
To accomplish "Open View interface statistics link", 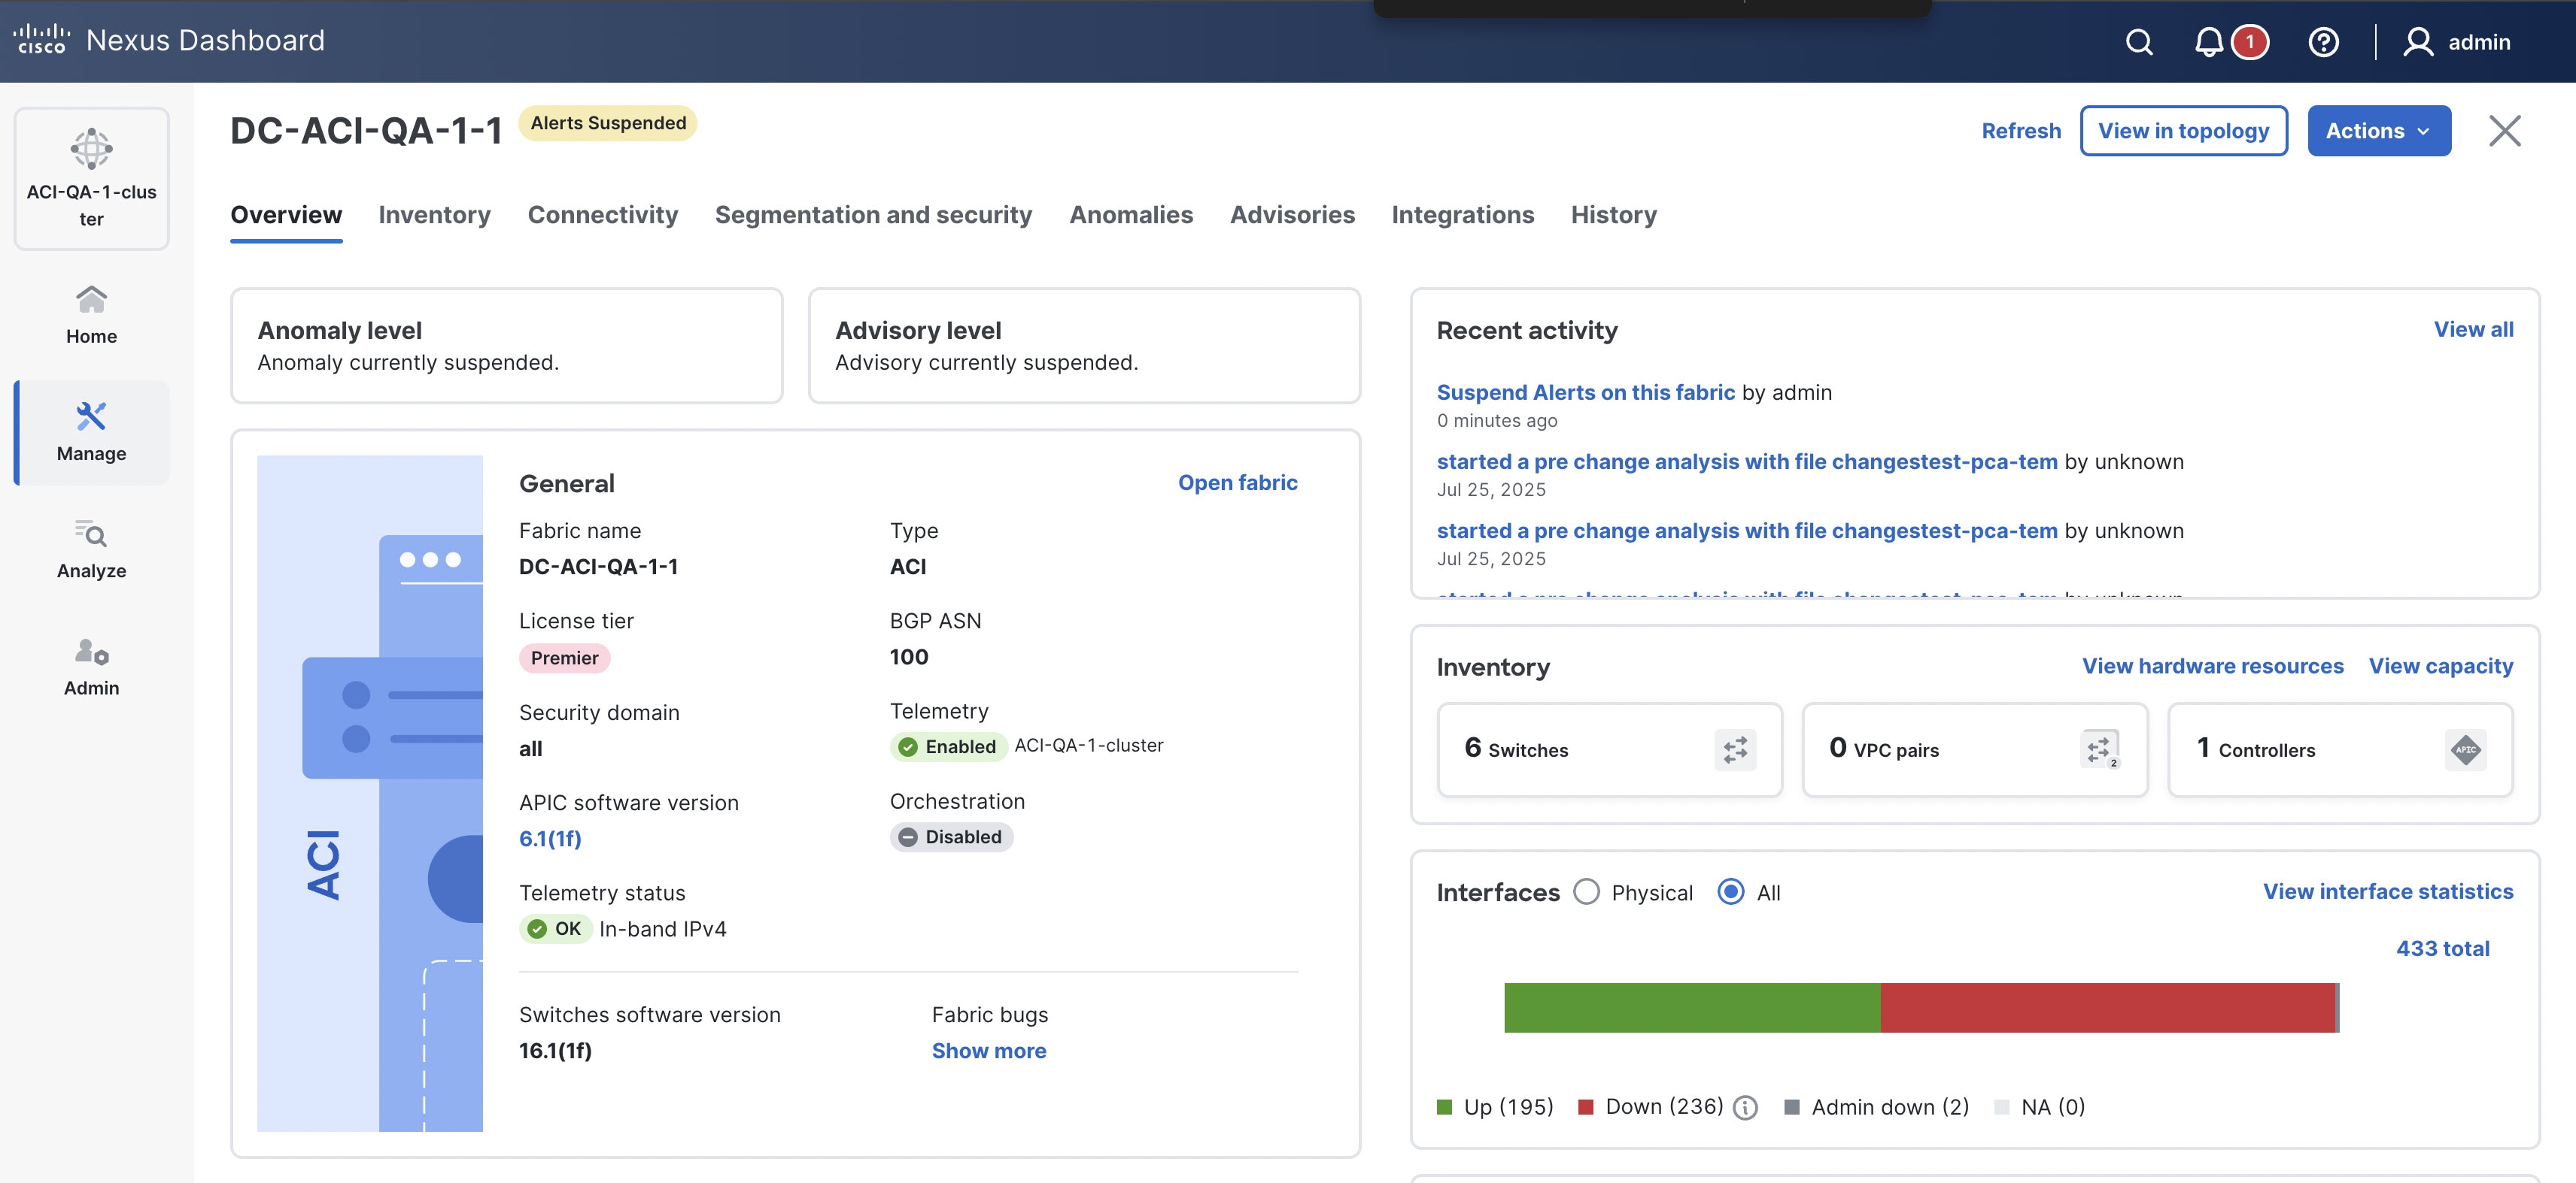I will click(2387, 891).
